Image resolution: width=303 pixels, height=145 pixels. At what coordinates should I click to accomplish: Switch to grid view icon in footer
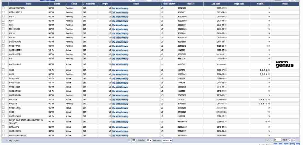pyautogui.click(x=134, y=140)
